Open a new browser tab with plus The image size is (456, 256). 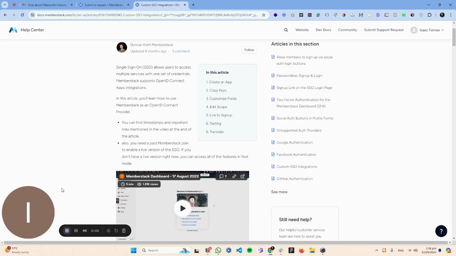click(193, 5)
